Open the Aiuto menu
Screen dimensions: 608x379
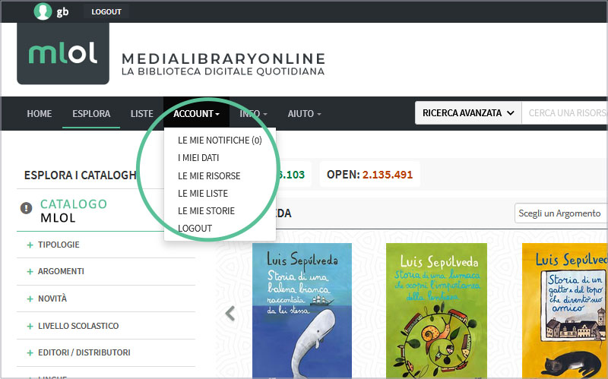pos(305,113)
